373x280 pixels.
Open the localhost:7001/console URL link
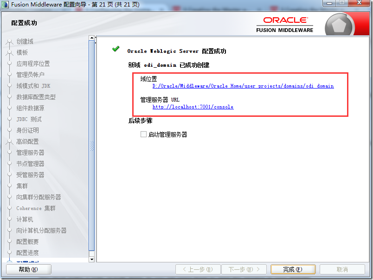coord(193,107)
